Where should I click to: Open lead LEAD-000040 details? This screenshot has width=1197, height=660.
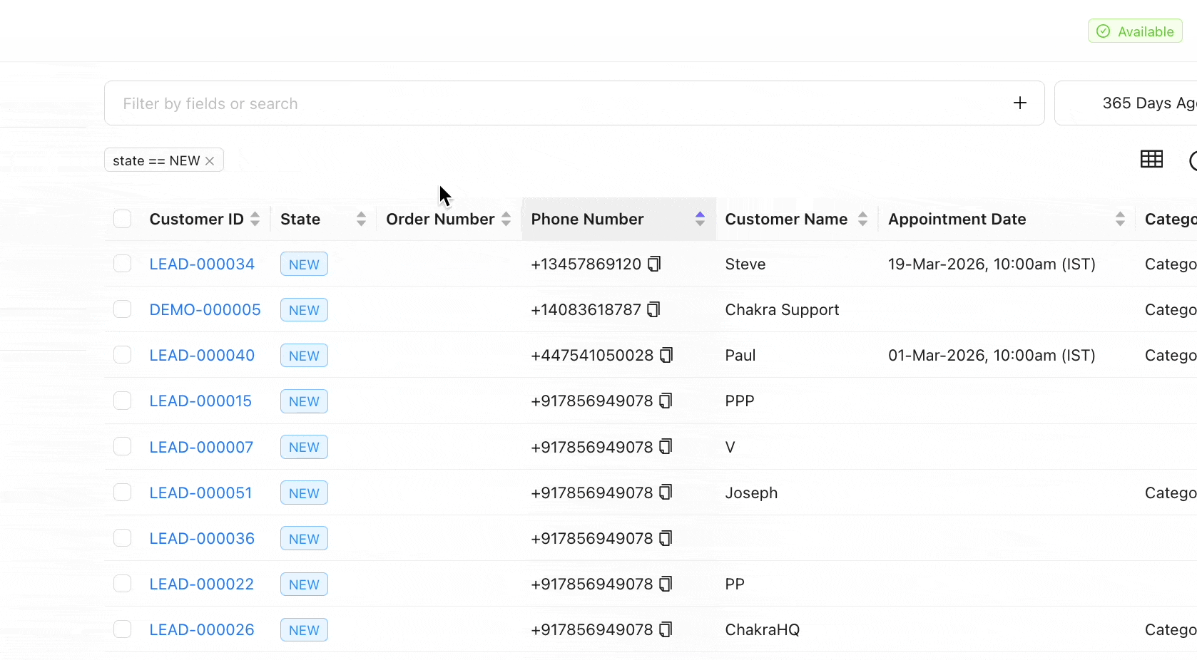click(x=202, y=356)
